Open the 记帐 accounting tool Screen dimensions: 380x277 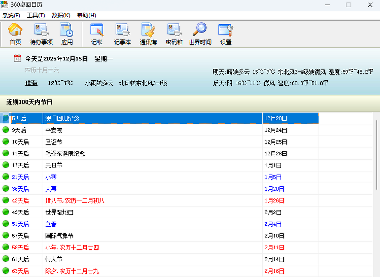[97, 34]
